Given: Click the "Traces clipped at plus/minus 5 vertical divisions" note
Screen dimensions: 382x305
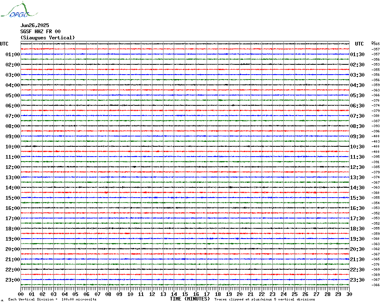Looking at the screenshot, I should 265,299.
